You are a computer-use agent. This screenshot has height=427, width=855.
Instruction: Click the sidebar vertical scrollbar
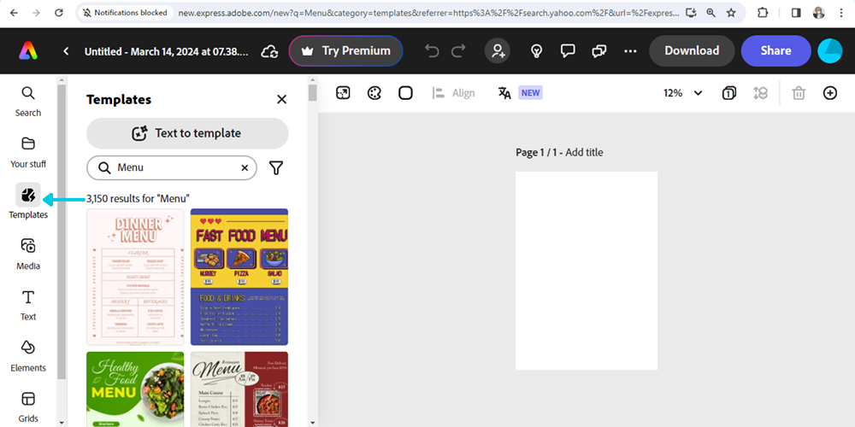point(62,231)
